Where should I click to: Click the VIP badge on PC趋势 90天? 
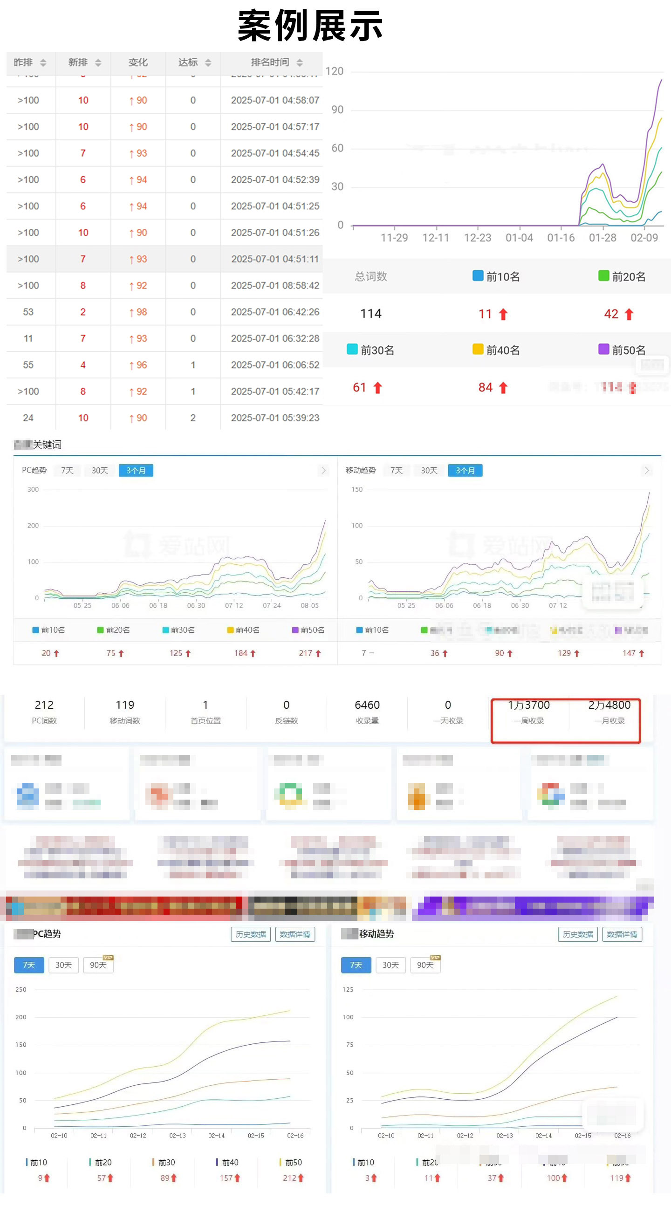pos(108,957)
